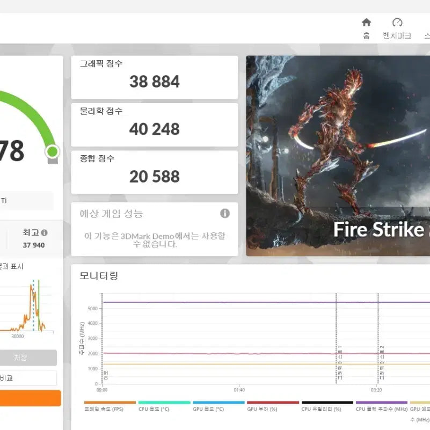This screenshot has height=430, width=430.
Task: Click purple CPU clock legend color bar
Action: click(x=382, y=402)
